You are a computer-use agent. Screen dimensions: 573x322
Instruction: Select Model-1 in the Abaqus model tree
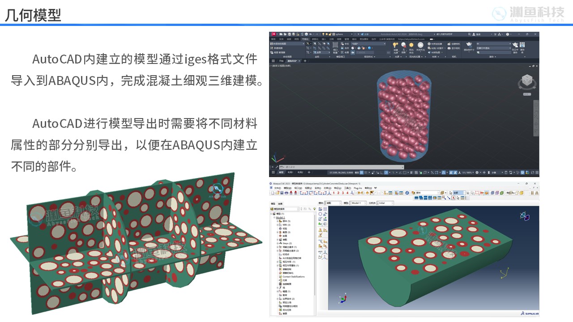click(280, 217)
